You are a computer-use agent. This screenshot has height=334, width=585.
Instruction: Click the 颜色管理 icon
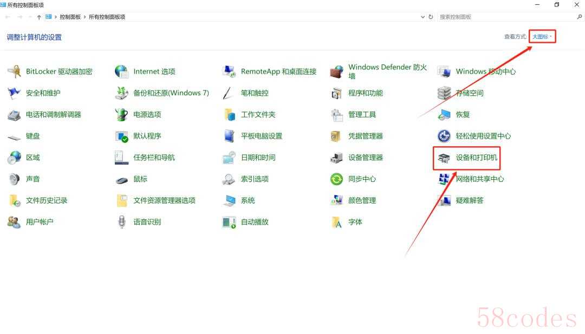click(x=336, y=201)
